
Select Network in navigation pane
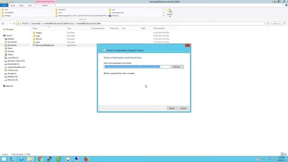click(9, 86)
